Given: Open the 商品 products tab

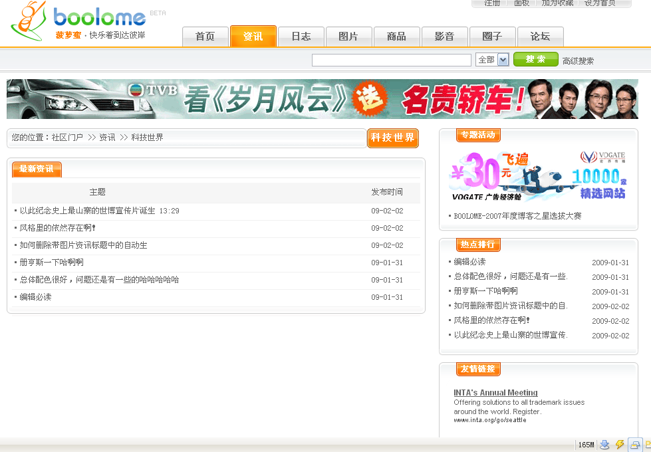Looking at the screenshot, I should [x=396, y=37].
